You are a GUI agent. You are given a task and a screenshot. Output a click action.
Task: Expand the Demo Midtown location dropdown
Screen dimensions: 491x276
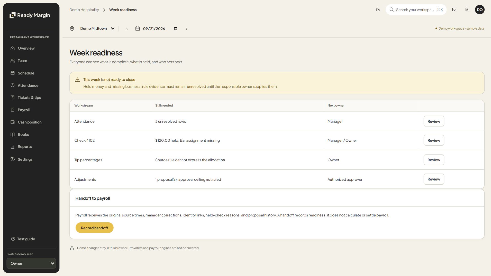(x=97, y=28)
